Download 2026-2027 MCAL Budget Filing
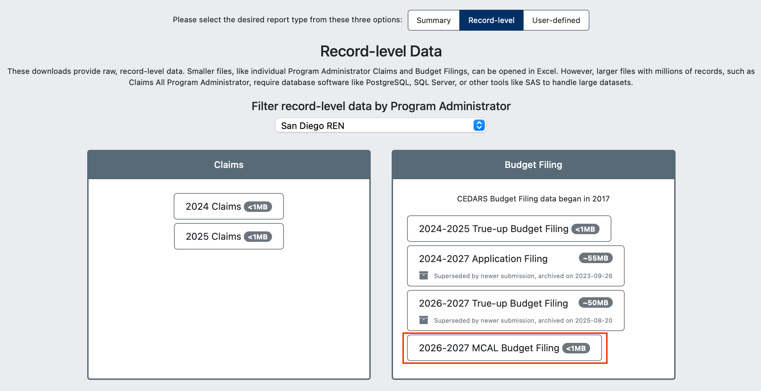The height and width of the screenshot is (391, 761). click(489, 348)
